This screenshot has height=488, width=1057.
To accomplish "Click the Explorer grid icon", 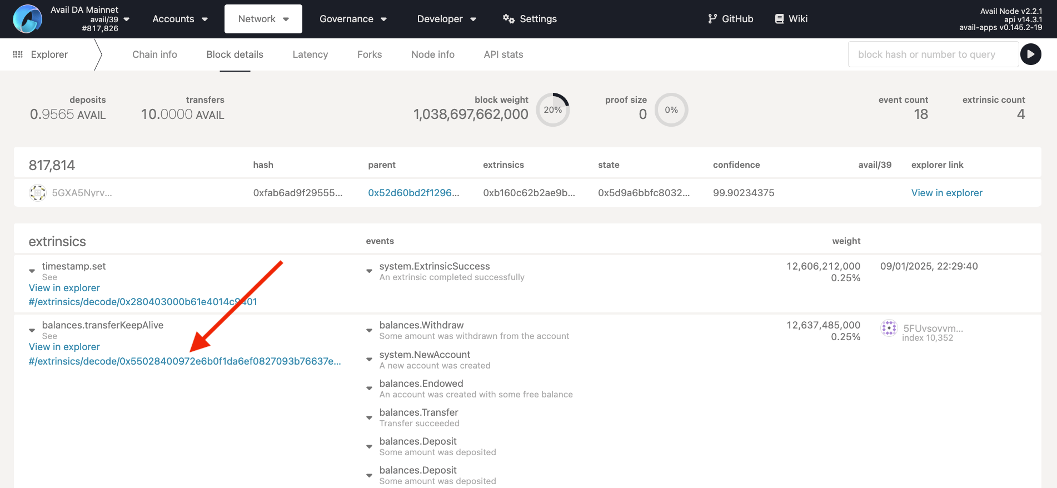I will [x=18, y=54].
